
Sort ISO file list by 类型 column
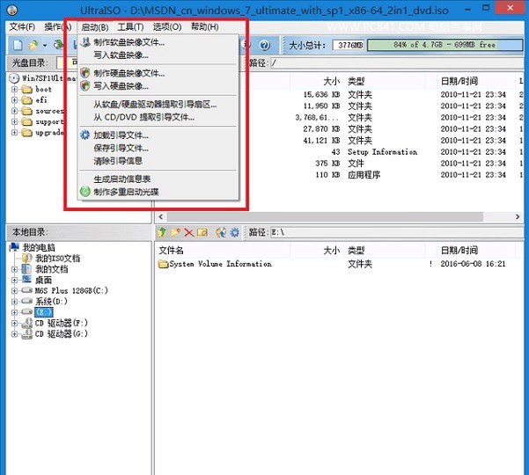(x=385, y=81)
